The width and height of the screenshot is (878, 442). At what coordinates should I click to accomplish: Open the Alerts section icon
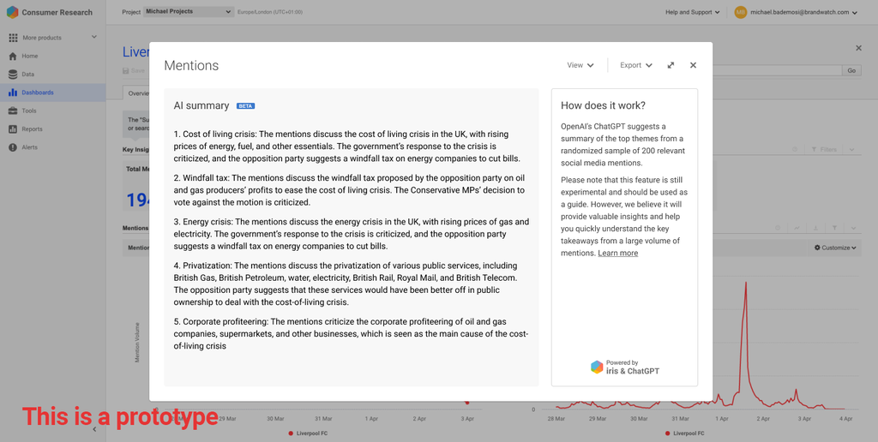pos(13,147)
